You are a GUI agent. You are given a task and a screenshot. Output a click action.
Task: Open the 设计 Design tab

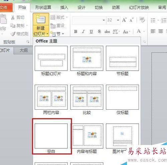(x=81, y=7)
